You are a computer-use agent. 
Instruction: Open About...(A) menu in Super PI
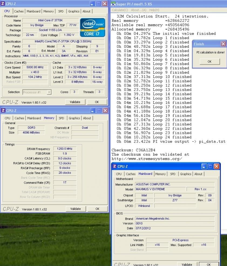(x=138, y=10)
